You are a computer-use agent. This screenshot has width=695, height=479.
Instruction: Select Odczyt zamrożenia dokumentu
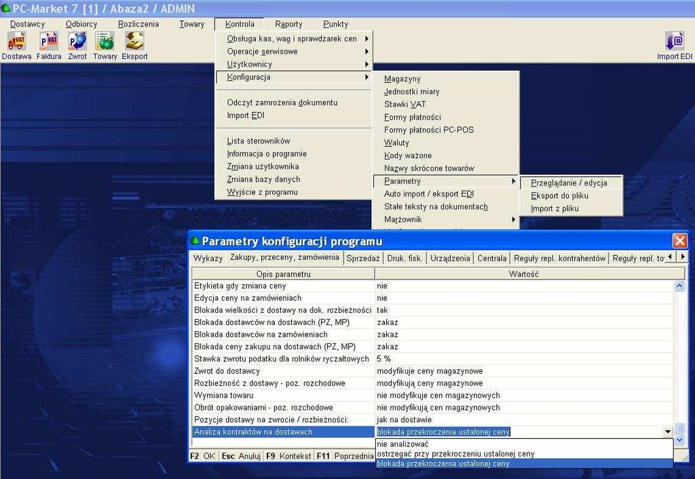(294, 102)
